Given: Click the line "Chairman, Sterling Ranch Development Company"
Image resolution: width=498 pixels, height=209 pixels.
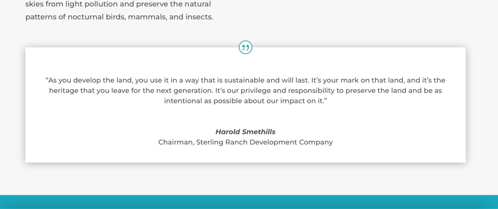Looking at the screenshot, I should pyautogui.click(x=246, y=142).
